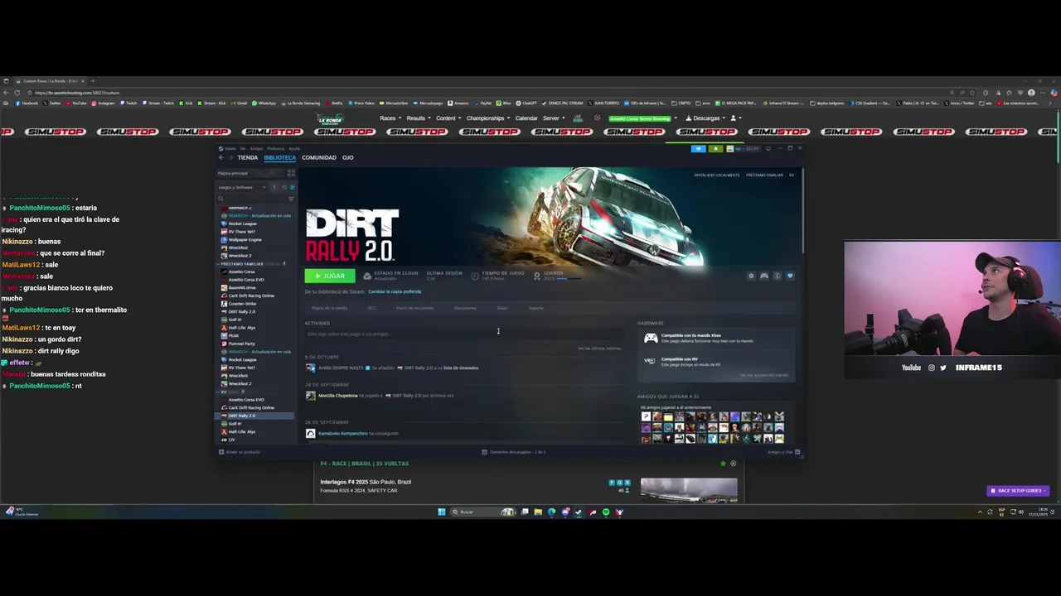The image size is (1061, 596).
Task: Click Steam Big Picture monitor icon
Action: (x=768, y=148)
